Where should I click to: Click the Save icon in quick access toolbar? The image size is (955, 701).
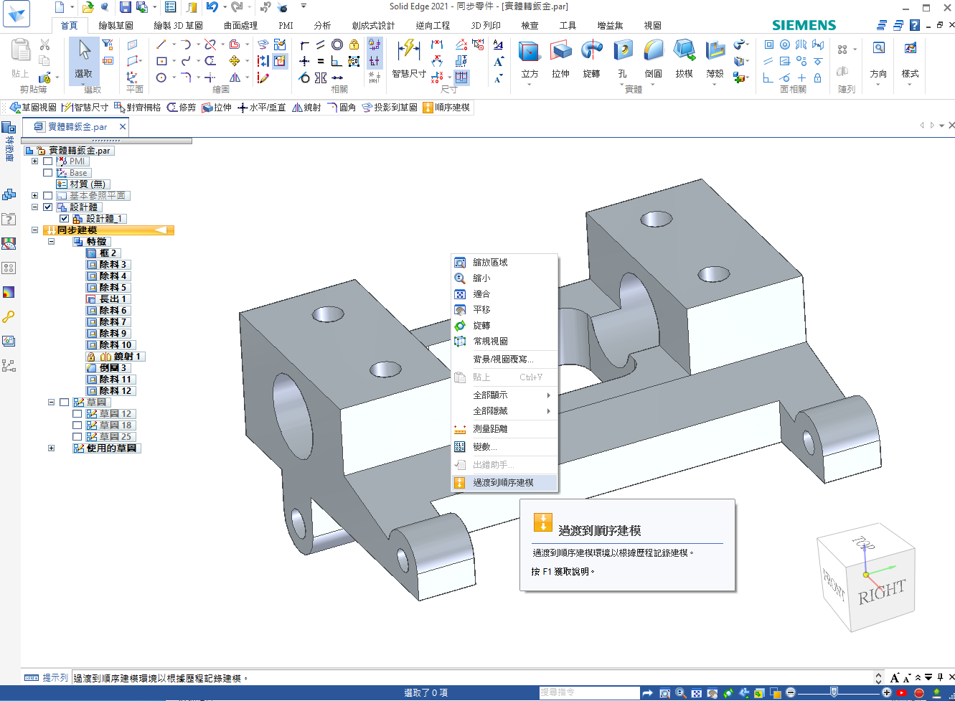coord(125,7)
